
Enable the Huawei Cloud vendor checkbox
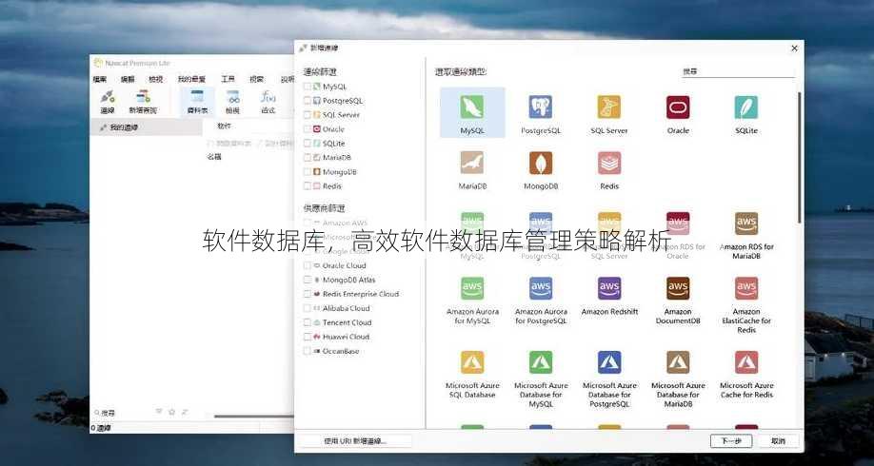pos(308,337)
